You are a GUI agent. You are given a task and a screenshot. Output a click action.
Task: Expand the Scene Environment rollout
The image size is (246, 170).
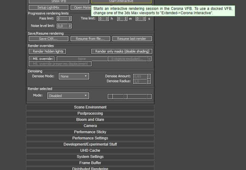90,107
